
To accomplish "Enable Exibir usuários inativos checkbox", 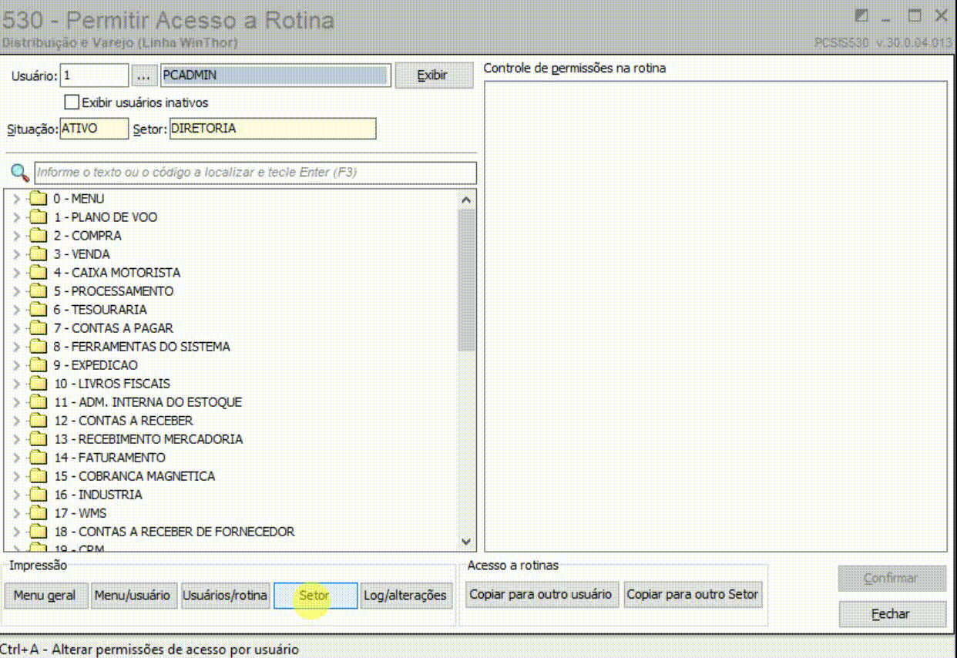I will pyautogui.click(x=72, y=102).
